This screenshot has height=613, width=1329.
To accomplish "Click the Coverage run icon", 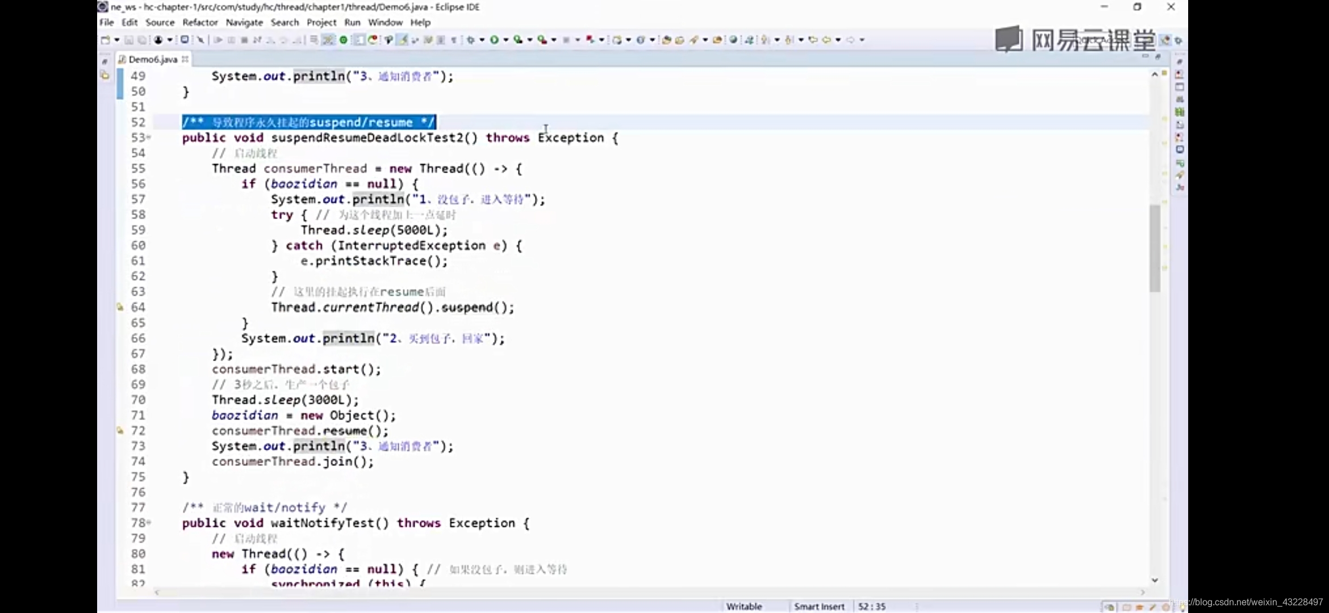I will [518, 40].
